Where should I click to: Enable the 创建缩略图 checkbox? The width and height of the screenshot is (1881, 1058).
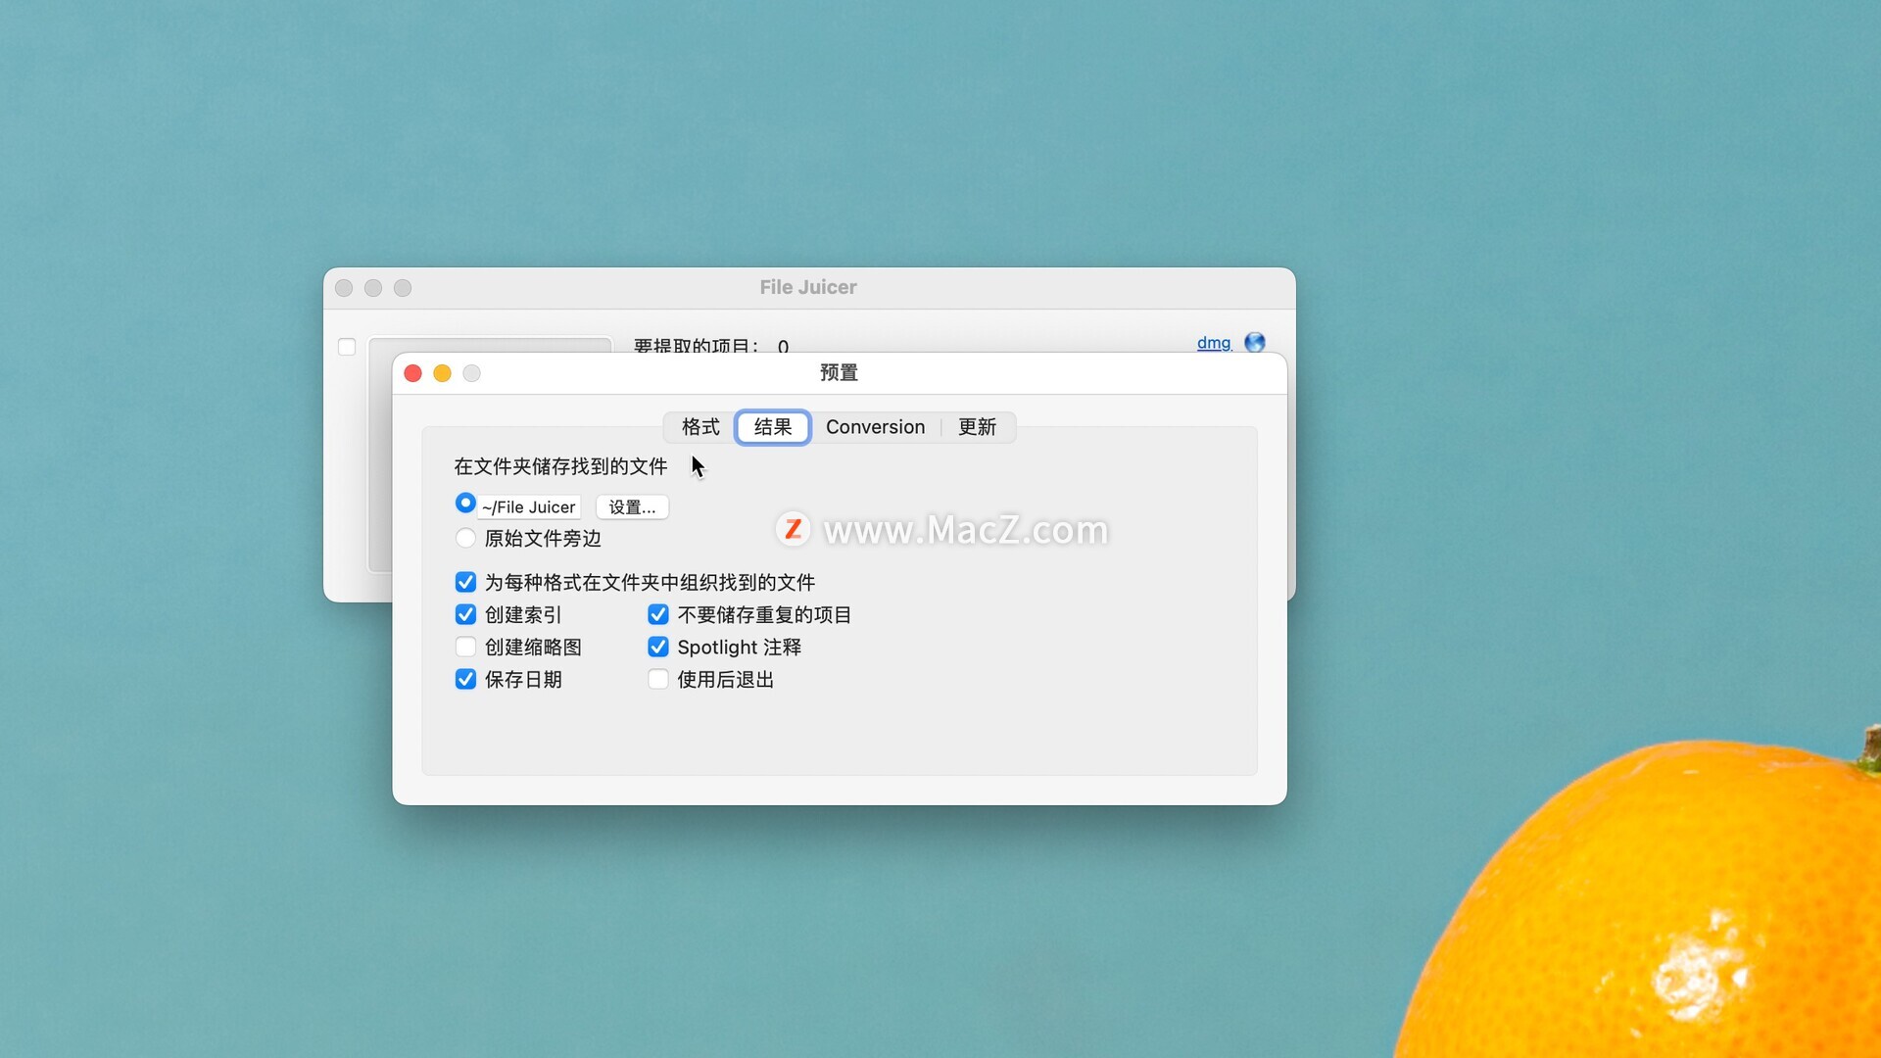[x=465, y=647]
